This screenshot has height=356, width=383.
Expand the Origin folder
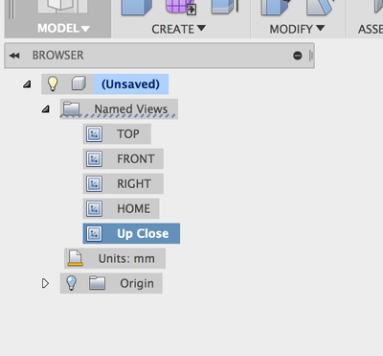click(45, 283)
